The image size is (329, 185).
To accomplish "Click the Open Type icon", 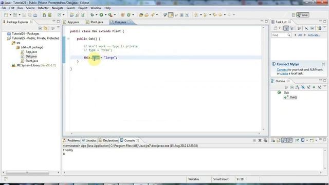I will (x=141, y=15).
